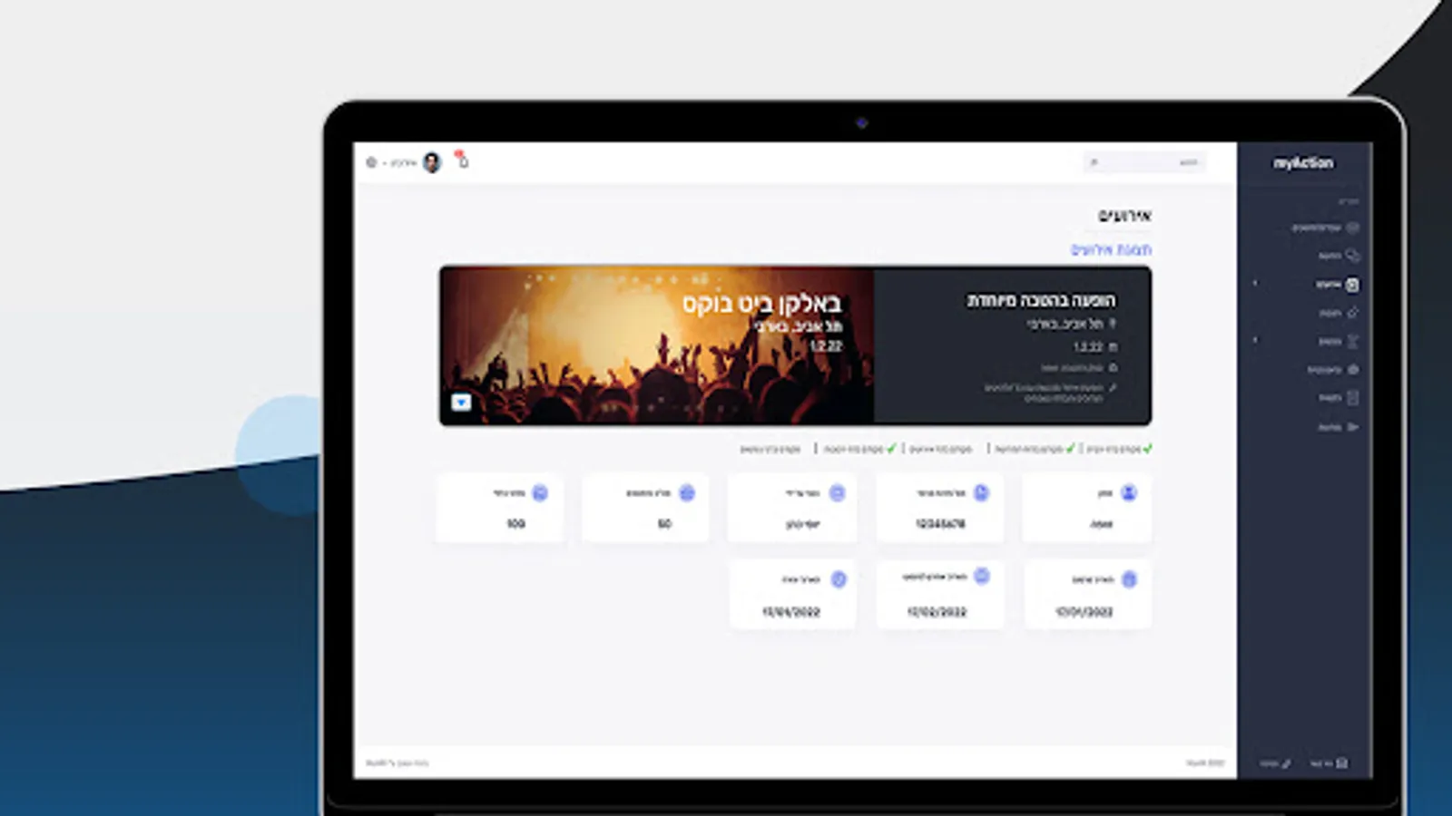Expand the hourglass sidebar item arrow
The height and width of the screenshot is (816, 1452).
coord(1256,341)
